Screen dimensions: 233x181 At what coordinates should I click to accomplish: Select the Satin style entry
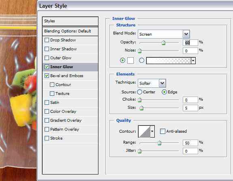tap(70, 103)
